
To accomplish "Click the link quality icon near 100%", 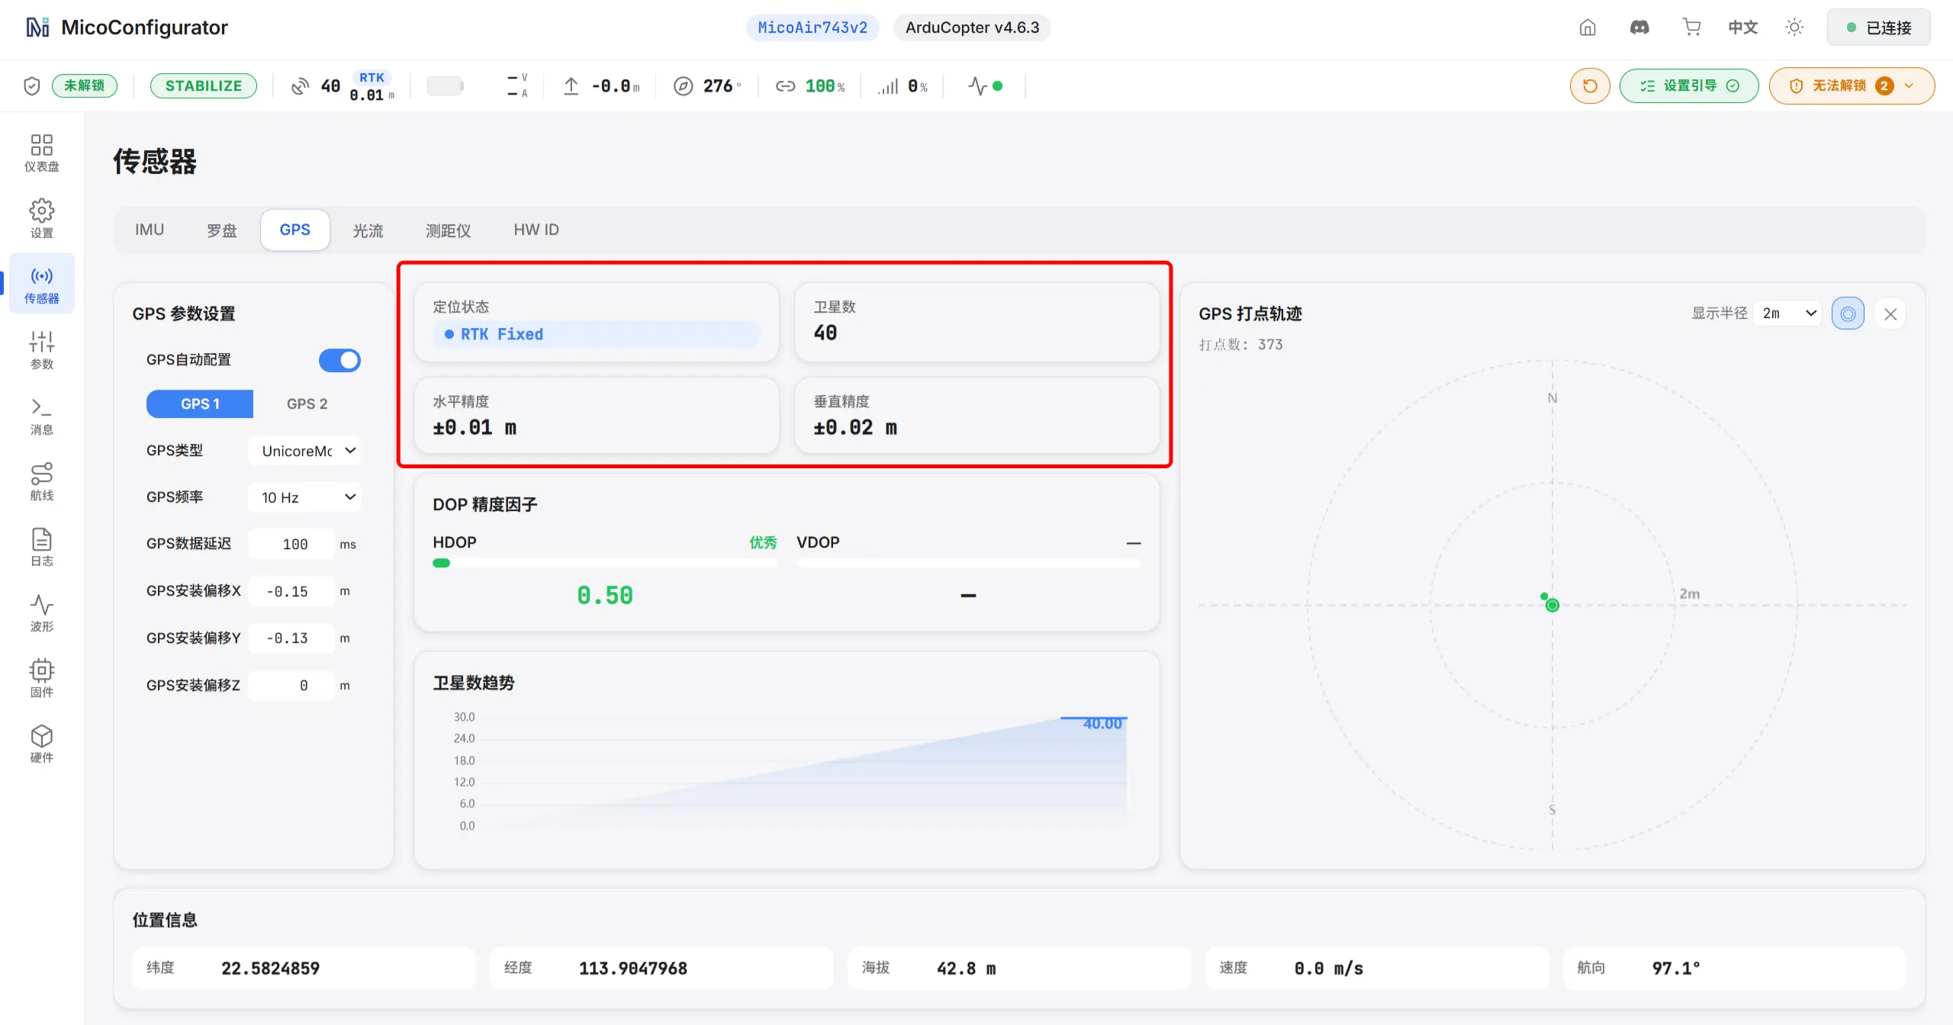I will (x=785, y=86).
